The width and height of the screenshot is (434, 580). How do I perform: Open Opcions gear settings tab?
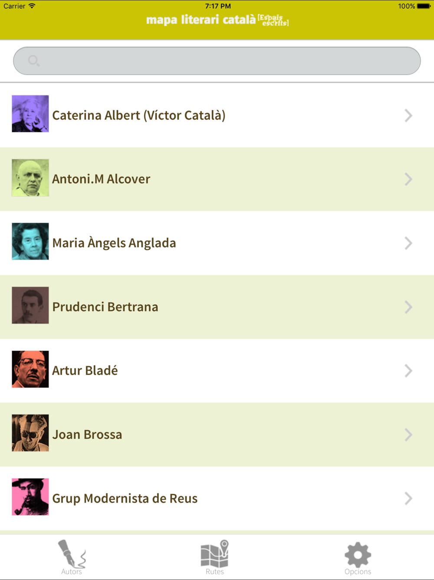pyautogui.click(x=358, y=558)
